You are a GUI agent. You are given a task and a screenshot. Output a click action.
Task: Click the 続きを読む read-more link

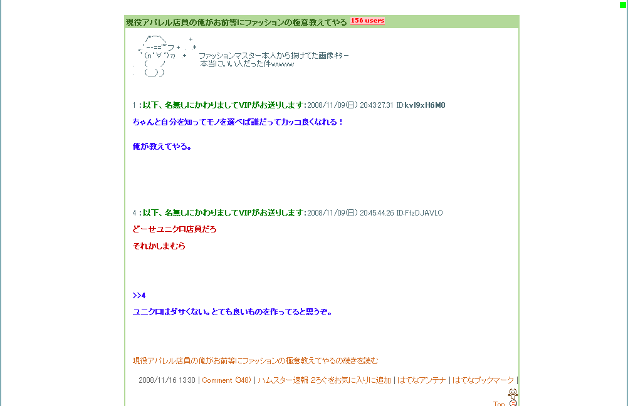tap(254, 361)
